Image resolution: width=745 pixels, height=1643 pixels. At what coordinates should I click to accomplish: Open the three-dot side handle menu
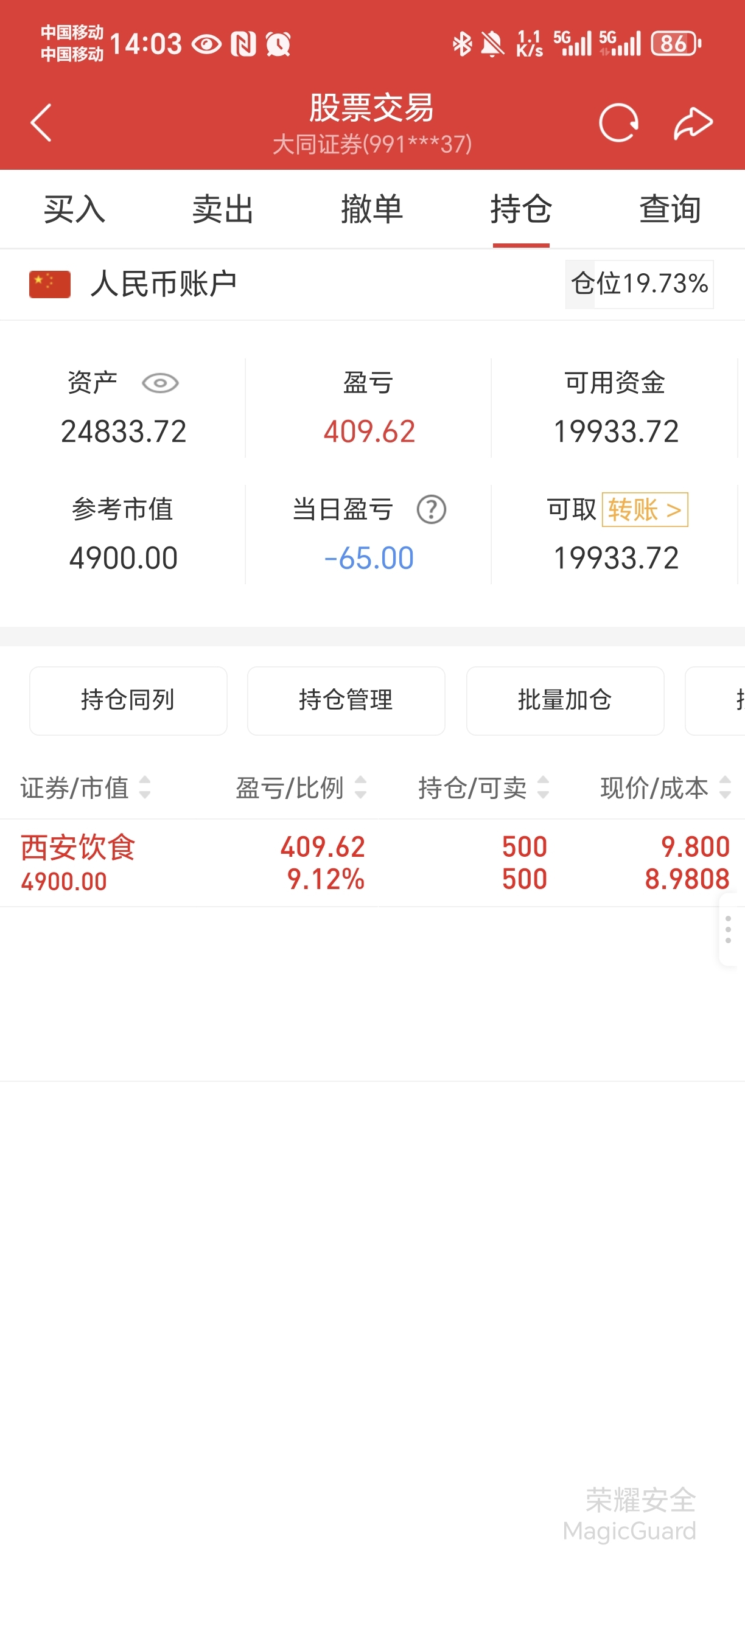click(x=729, y=929)
